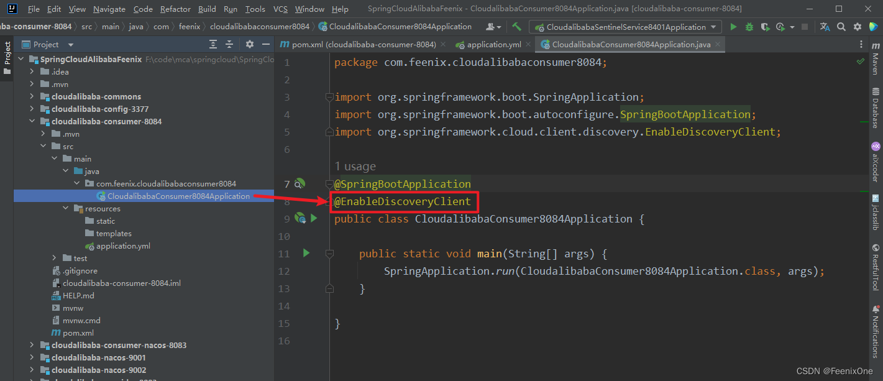Open the Translate toolbar icon
This screenshot has height=381, width=883.
point(825,27)
